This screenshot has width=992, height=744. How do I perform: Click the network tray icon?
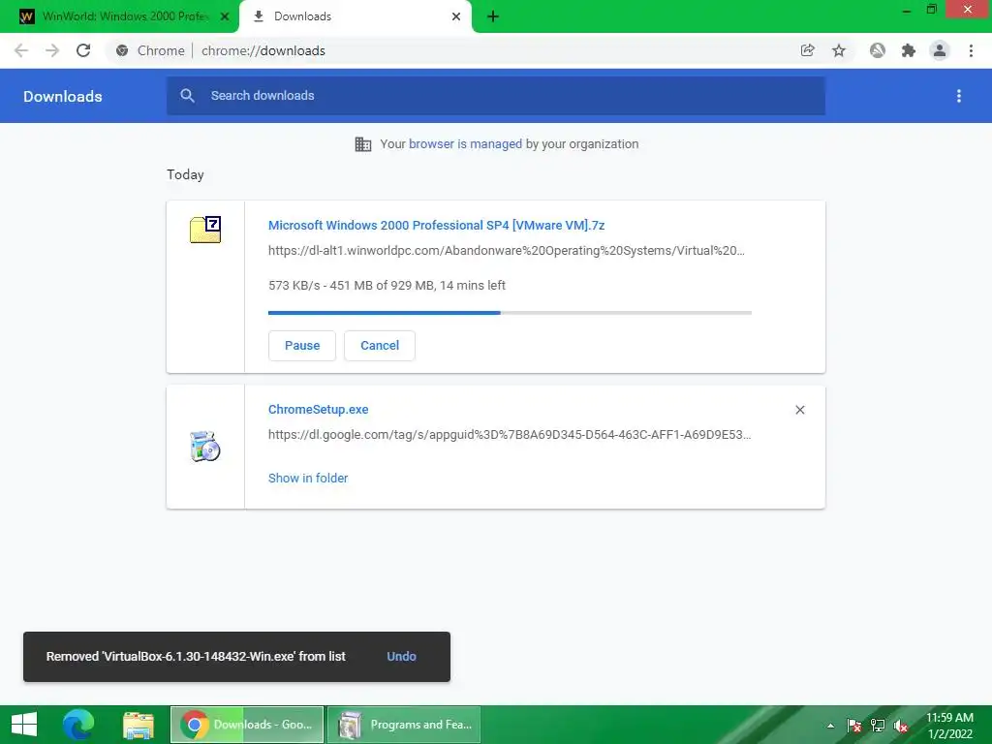click(x=878, y=726)
